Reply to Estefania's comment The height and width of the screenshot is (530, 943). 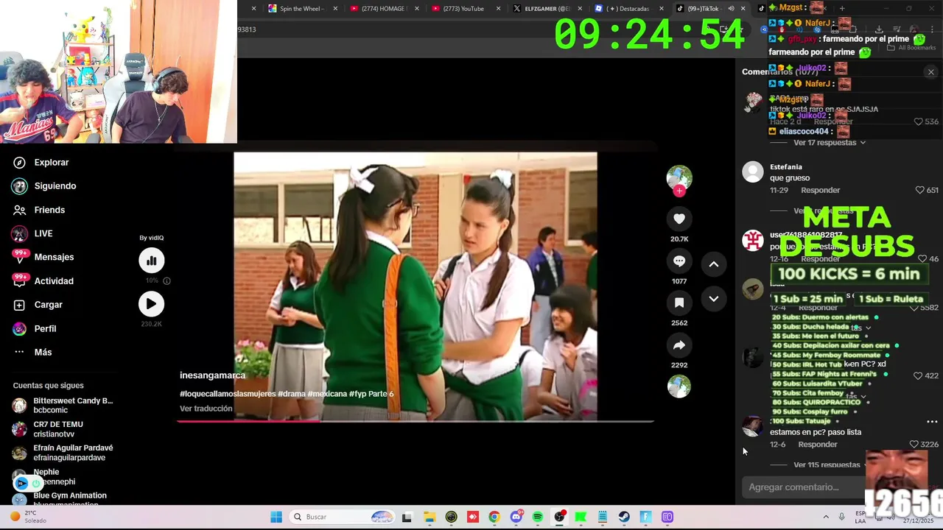(820, 190)
